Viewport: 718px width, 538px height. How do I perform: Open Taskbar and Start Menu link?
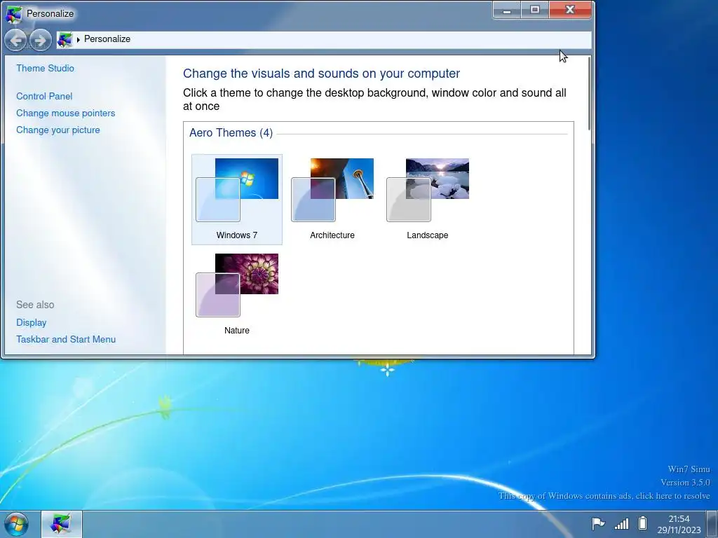[x=66, y=340]
